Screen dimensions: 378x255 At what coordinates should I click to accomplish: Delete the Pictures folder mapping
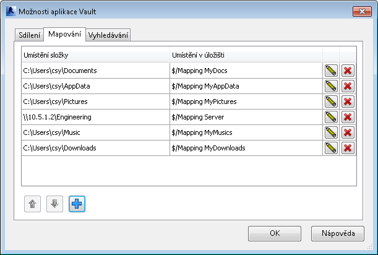[348, 102]
